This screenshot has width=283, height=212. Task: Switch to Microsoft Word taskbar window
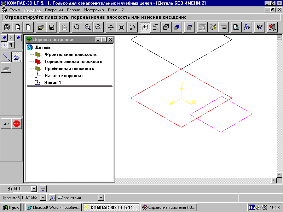[53, 207]
